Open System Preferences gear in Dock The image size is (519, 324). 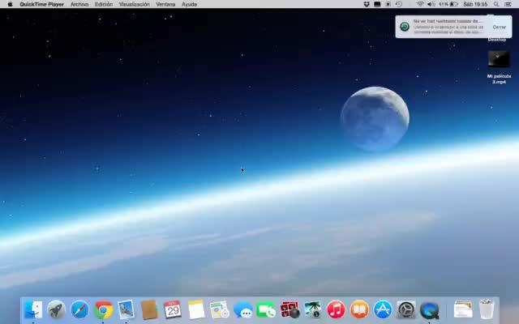(x=406, y=309)
